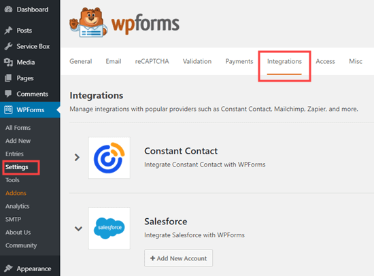Image resolution: width=374 pixels, height=276 pixels.
Task: Click the Dashboard gauge icon
Action: [8, 10]
